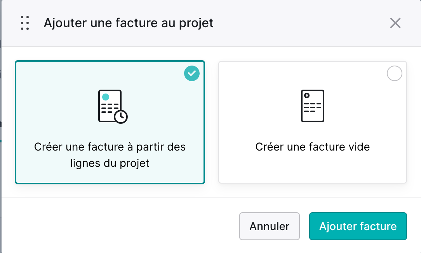Click the "Ajouter une facture au projet" title

pos(129,23)
